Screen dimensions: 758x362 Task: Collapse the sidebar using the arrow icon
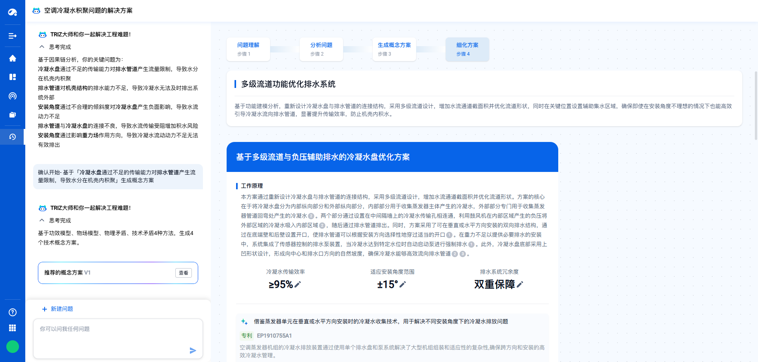[x=12, y=36]
